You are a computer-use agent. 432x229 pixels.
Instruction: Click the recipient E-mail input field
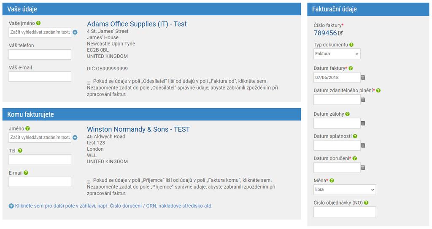pyautogui.click(x=40, y=182)
